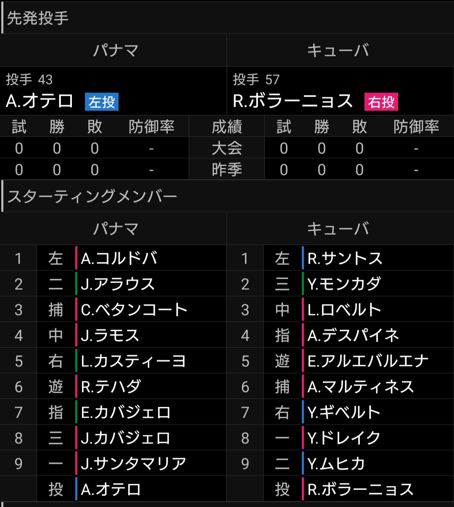Click the blue 左投 badge

tap(102, 102)
